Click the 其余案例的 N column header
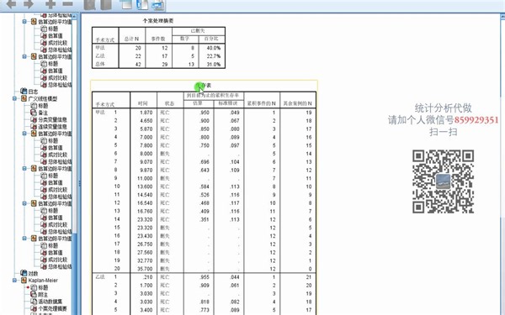The width and height of the screenshot is (505, 315). (x=298, y=103)
